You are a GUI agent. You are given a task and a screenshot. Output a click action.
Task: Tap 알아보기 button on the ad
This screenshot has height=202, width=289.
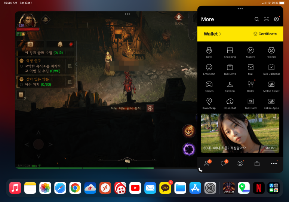pyautogui.click(x=270, y=148)
